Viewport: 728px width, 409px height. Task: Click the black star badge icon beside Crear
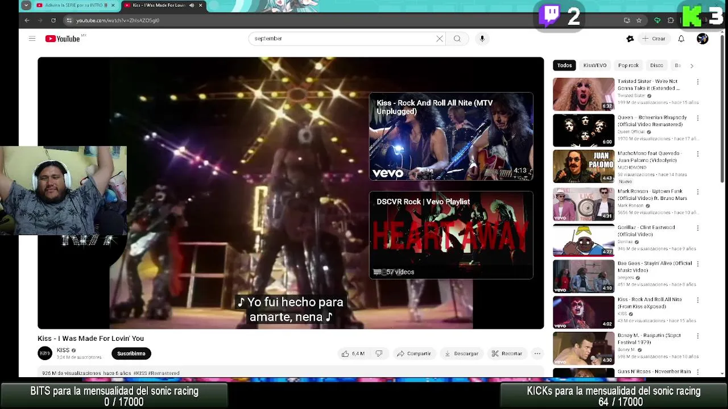[x=630, y=39]
